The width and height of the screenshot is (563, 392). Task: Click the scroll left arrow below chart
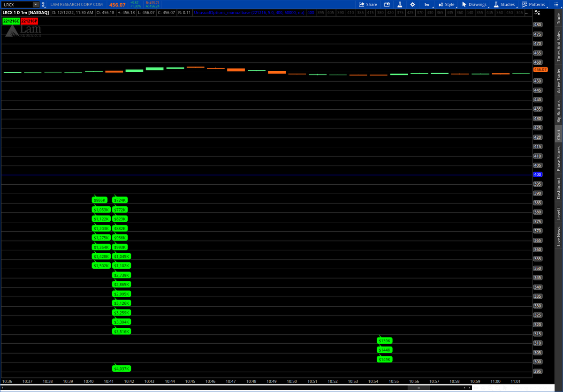click(x=464, y=388)
